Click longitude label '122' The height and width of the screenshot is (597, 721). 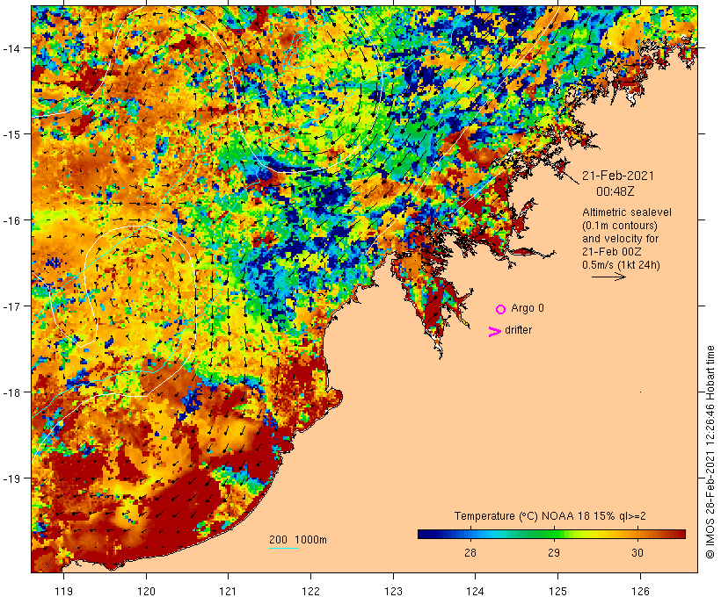coord(311,591)
